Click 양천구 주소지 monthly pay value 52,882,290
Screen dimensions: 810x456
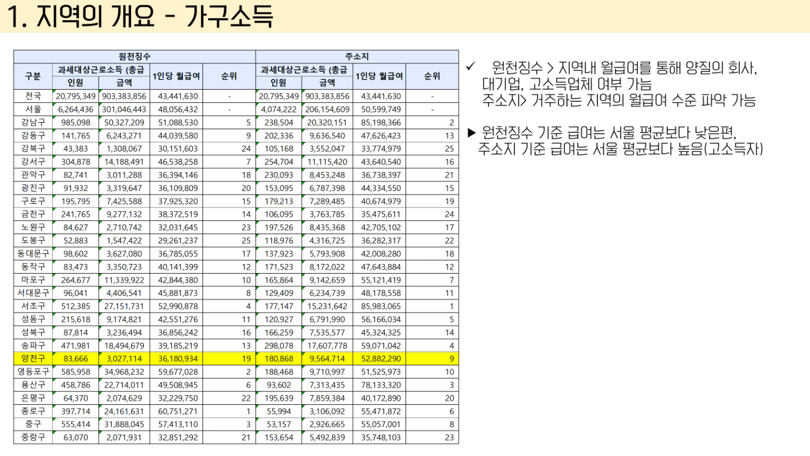pyautogui.click(x=380, y=358)
